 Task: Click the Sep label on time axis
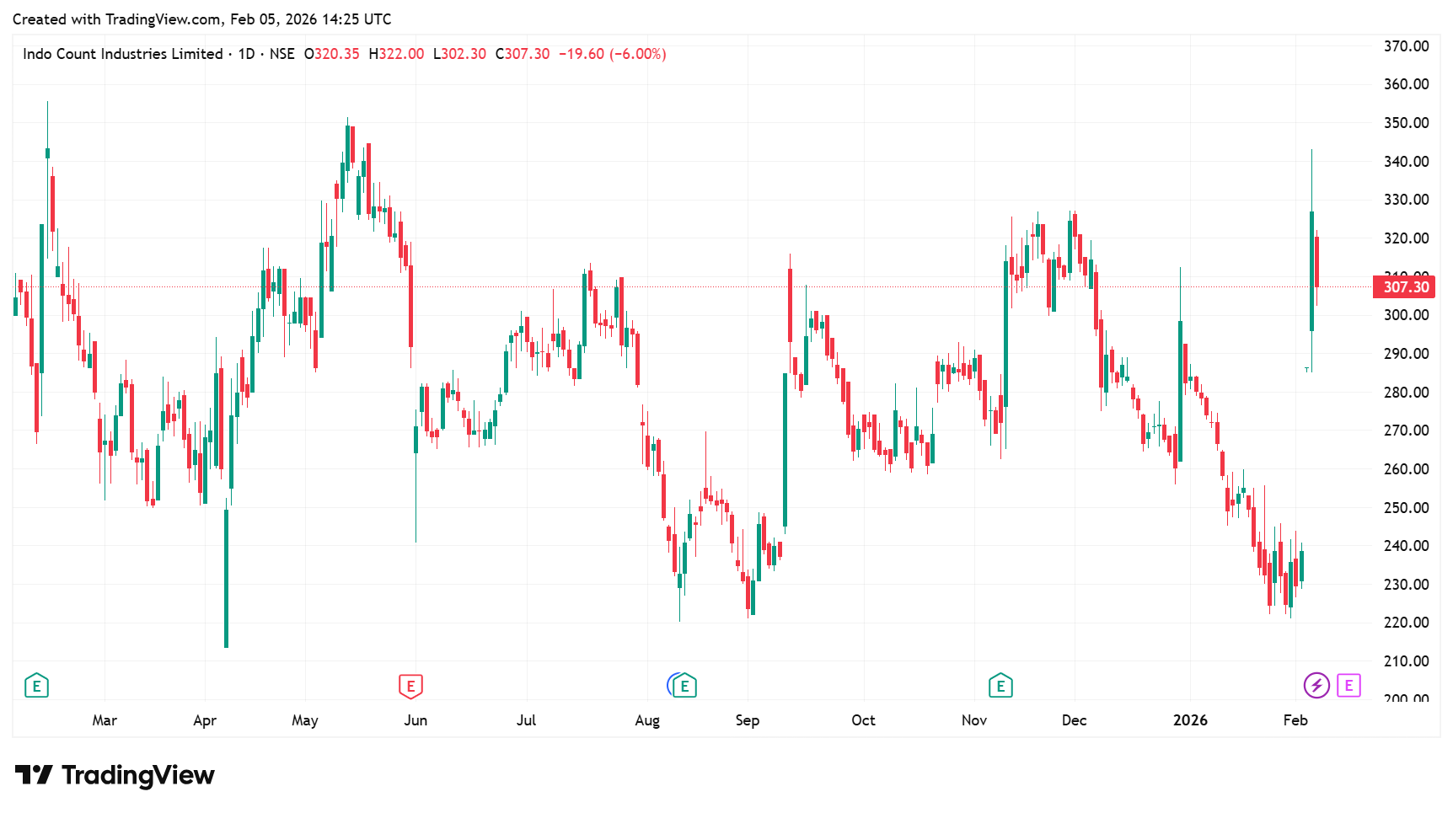[x=747, y=720]
